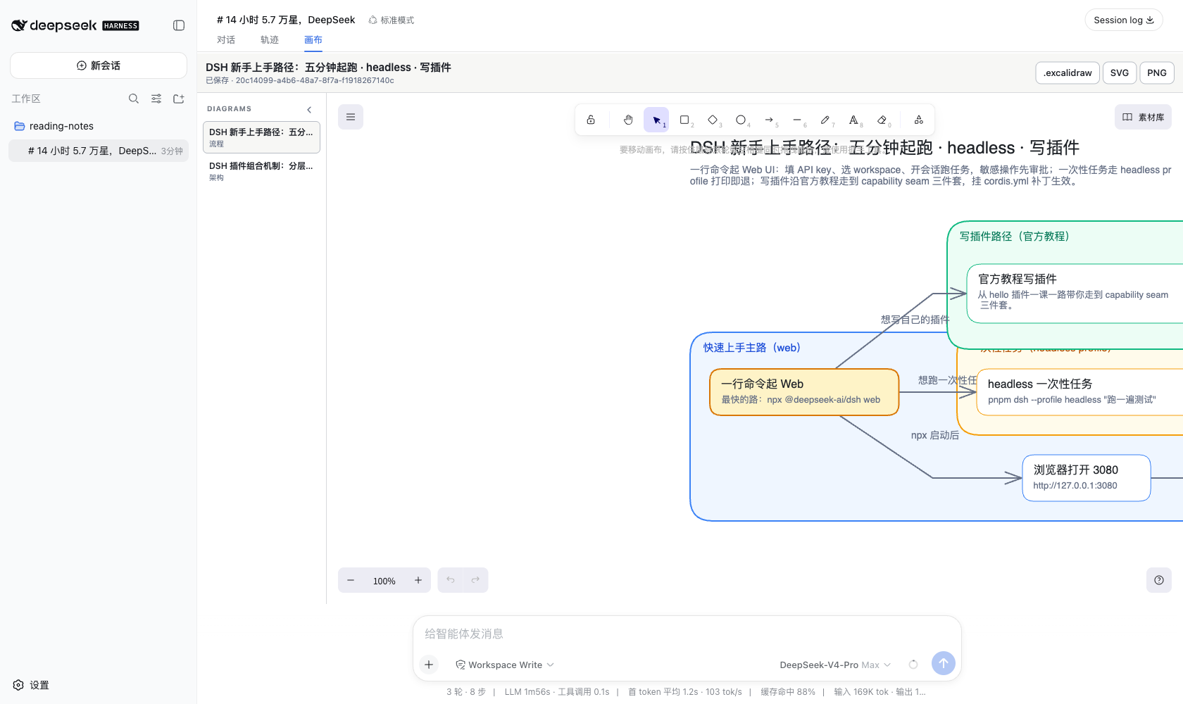Click the 标准模式 mode indicator
The image size is (1183, 704).
(x=392, y=20)
